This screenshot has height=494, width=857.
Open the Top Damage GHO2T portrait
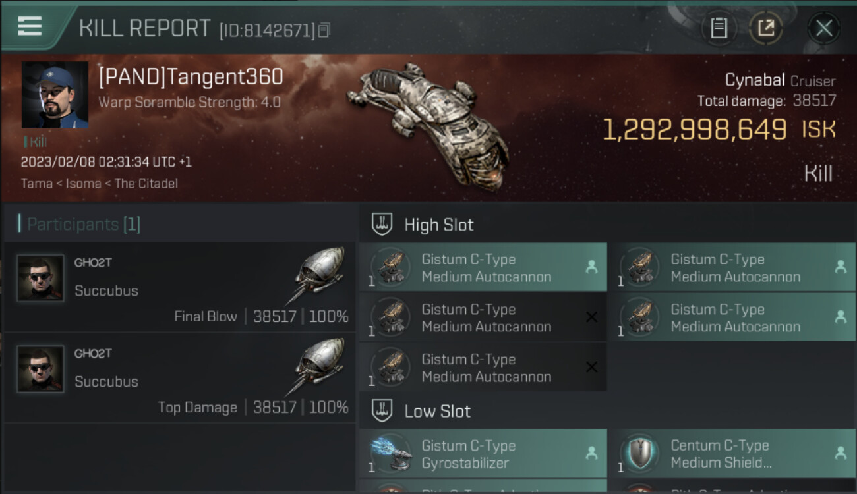click(41, 369)
